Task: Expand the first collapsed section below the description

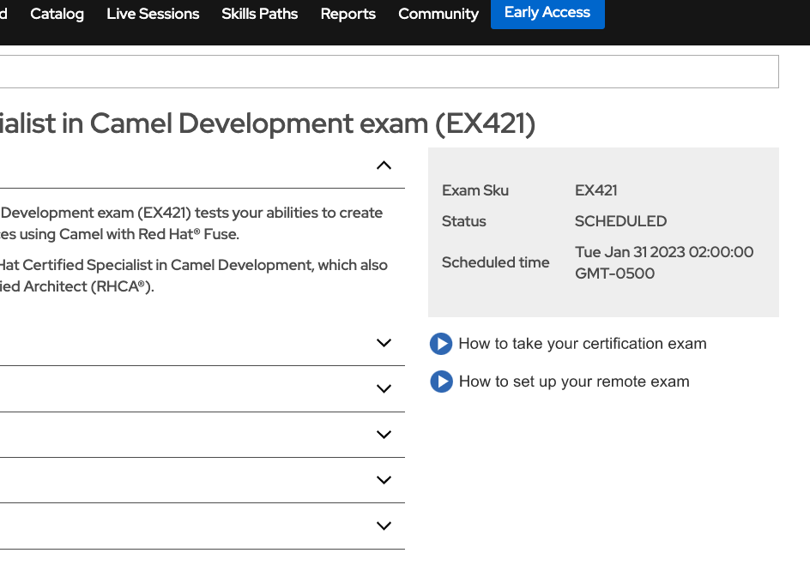Action: click(x=384, y=343)
